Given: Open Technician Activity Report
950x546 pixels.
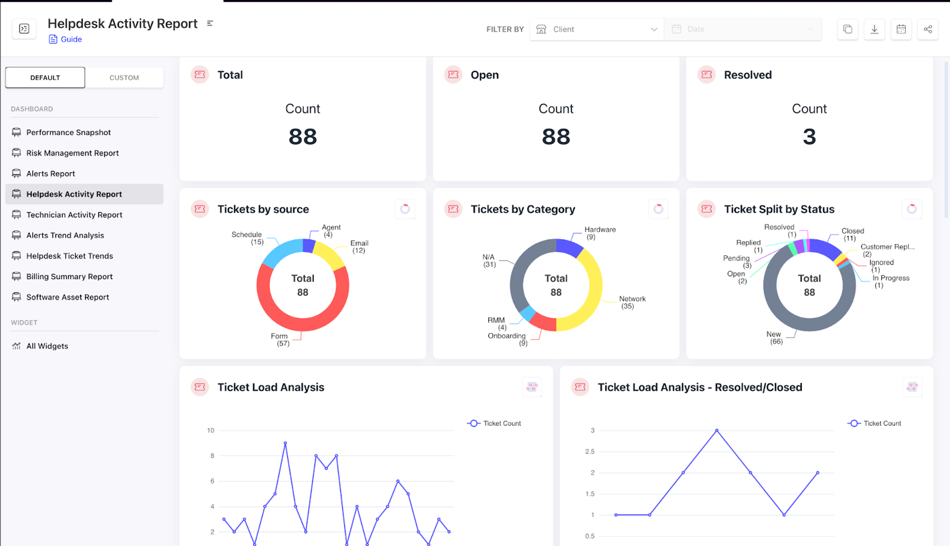Looking at the screenshot, I should tap(85, 215).
